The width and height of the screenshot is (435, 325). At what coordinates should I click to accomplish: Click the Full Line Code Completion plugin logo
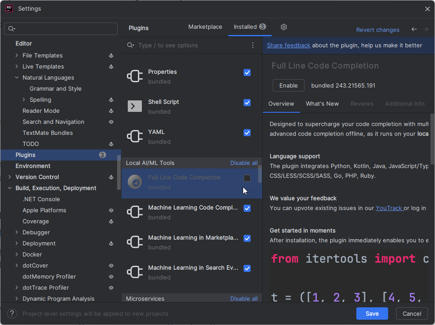coord(135,182)
